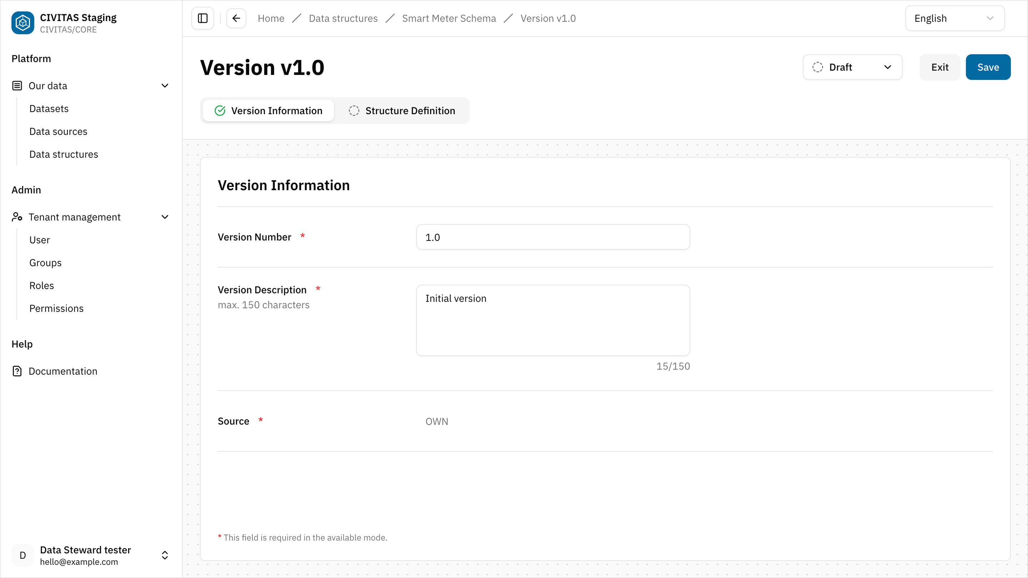Exit the version editor
This screenshot has height=578, width=1028.
pyautogui.click(x=940, y=67)
